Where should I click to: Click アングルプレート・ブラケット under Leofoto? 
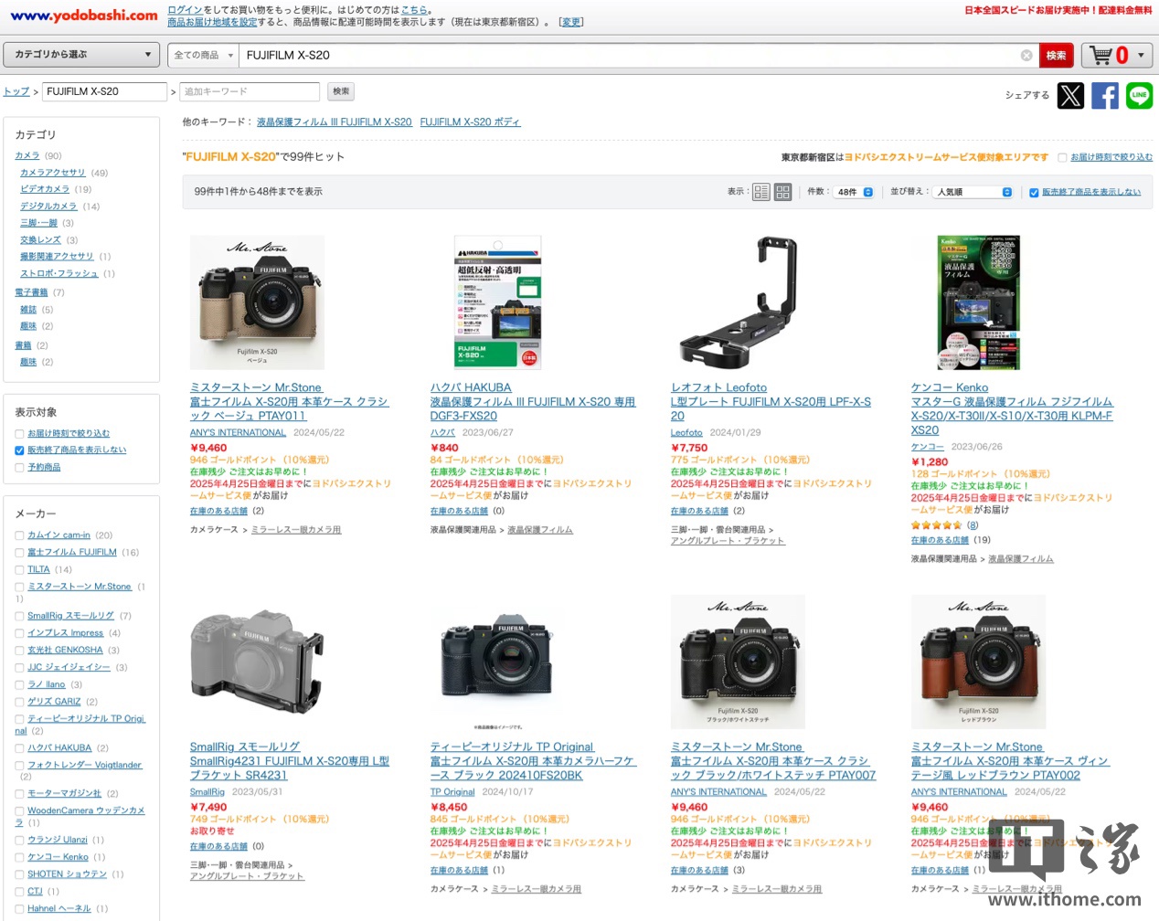tap(728, 541)
